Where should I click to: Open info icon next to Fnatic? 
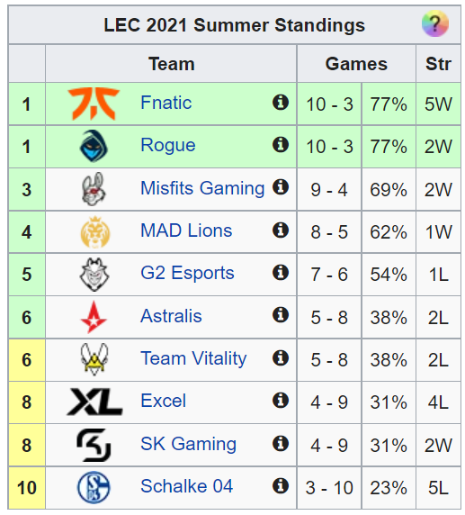coord(281,102)
